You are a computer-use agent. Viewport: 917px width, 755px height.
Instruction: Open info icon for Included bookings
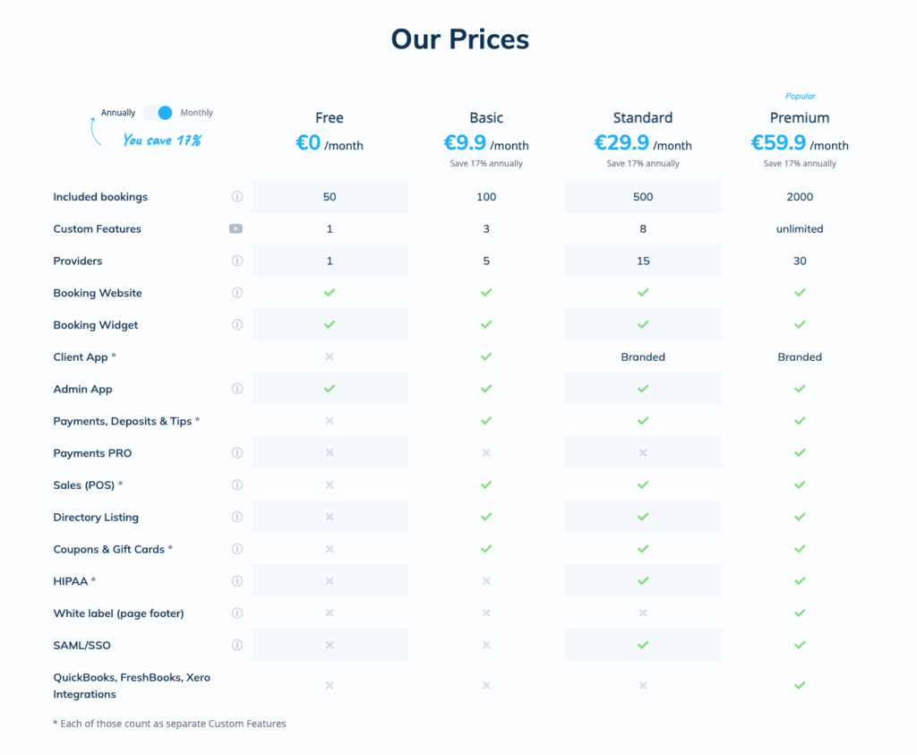tap(236, 196)
